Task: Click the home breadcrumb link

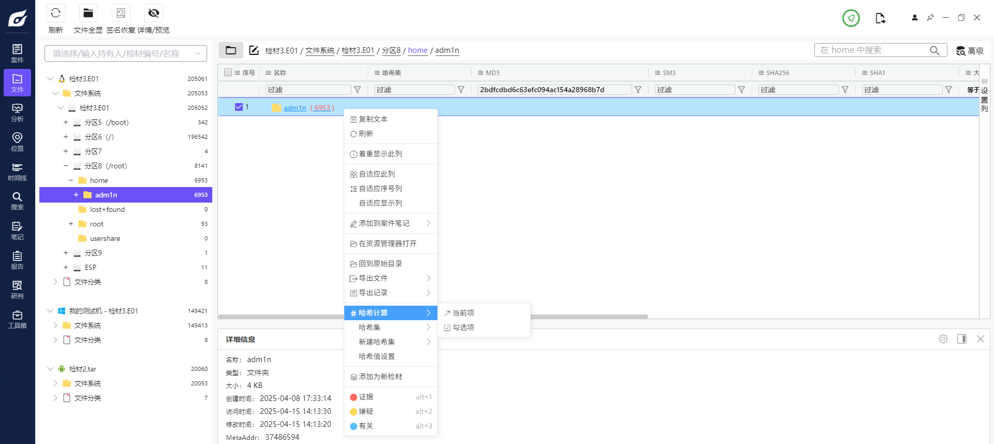Action: [x=417, y=50]
